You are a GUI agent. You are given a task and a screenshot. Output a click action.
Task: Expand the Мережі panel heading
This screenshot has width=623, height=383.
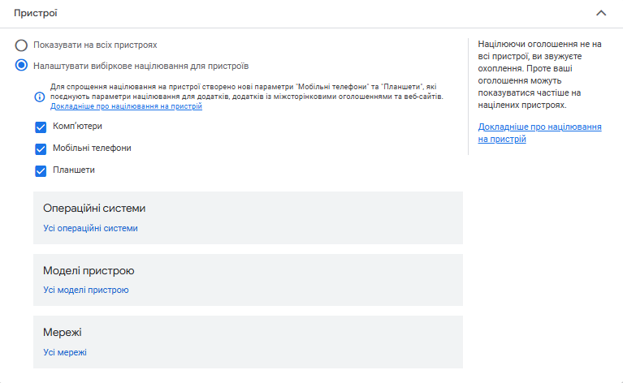click(x=63, y=333)
